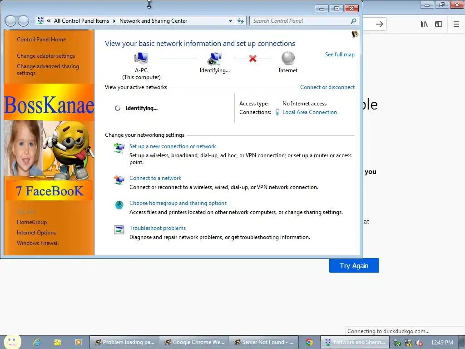Click Troubleshoot problems link
Viewport: 465px width, 349px height.
click(158, 228)
